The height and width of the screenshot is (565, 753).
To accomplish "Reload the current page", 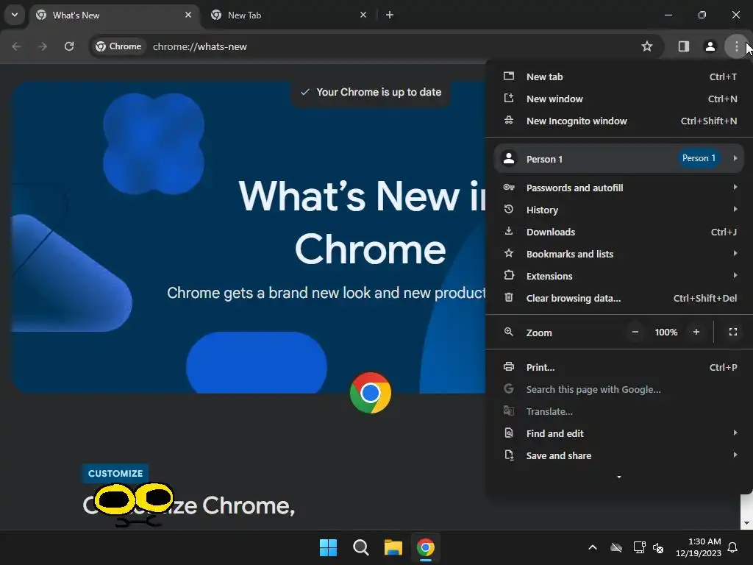I will [69, 46].
